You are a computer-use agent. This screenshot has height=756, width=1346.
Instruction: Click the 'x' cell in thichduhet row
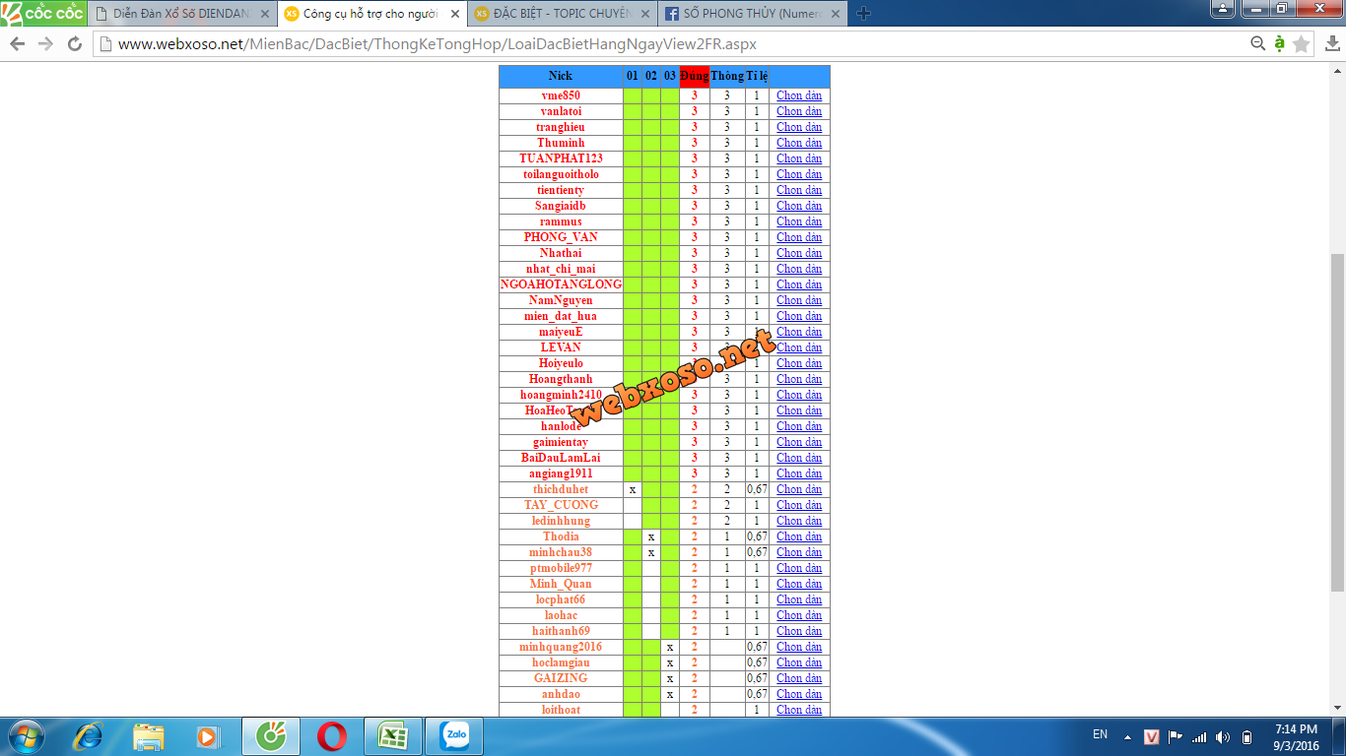pyautogui.click(x=633, y=489)
